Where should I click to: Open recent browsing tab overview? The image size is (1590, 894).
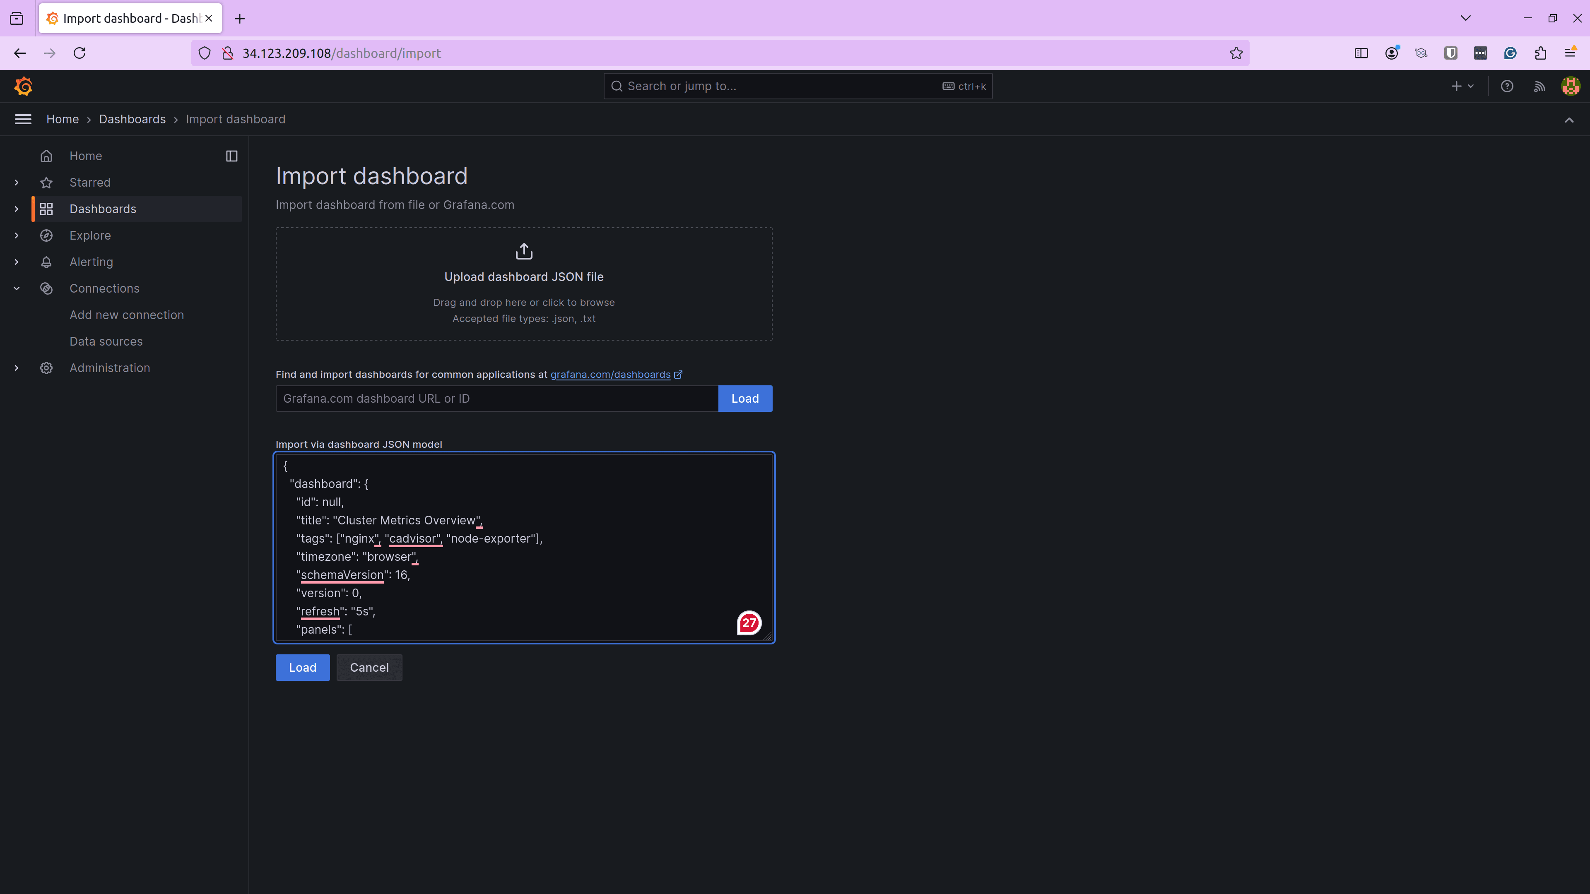(x=17, y=19)
